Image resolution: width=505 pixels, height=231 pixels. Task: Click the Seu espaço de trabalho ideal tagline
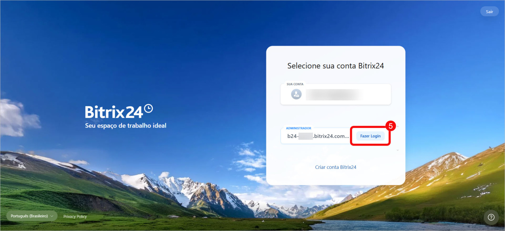(126, 126)
